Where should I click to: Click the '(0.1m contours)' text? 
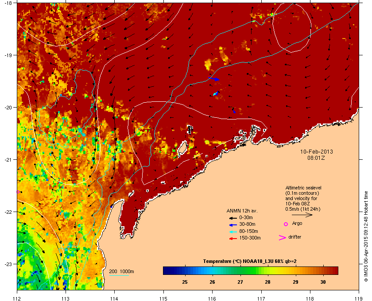click(x=302, y=193)
